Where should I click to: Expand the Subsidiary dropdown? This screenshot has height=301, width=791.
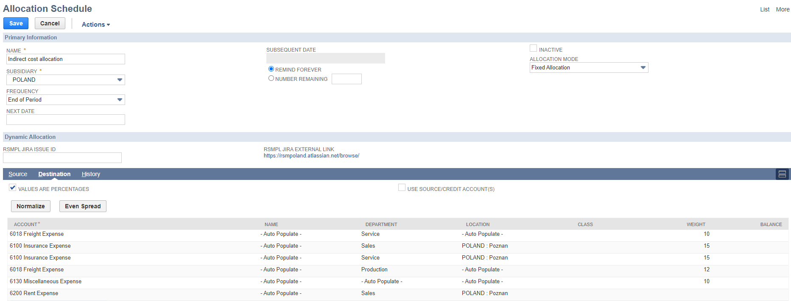pyautogui.click(x=120, y=80)
